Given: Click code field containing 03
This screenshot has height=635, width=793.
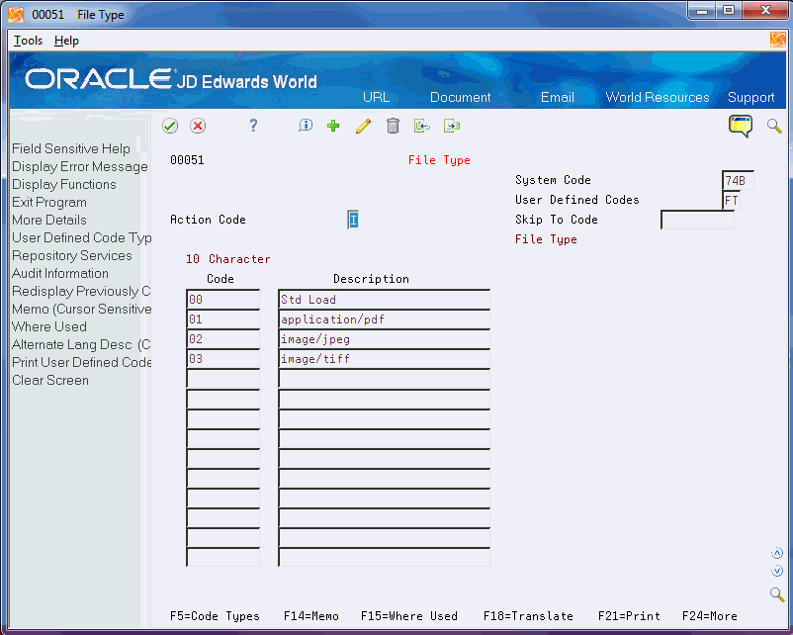Looking at the screenshot, I should [223, 359].
